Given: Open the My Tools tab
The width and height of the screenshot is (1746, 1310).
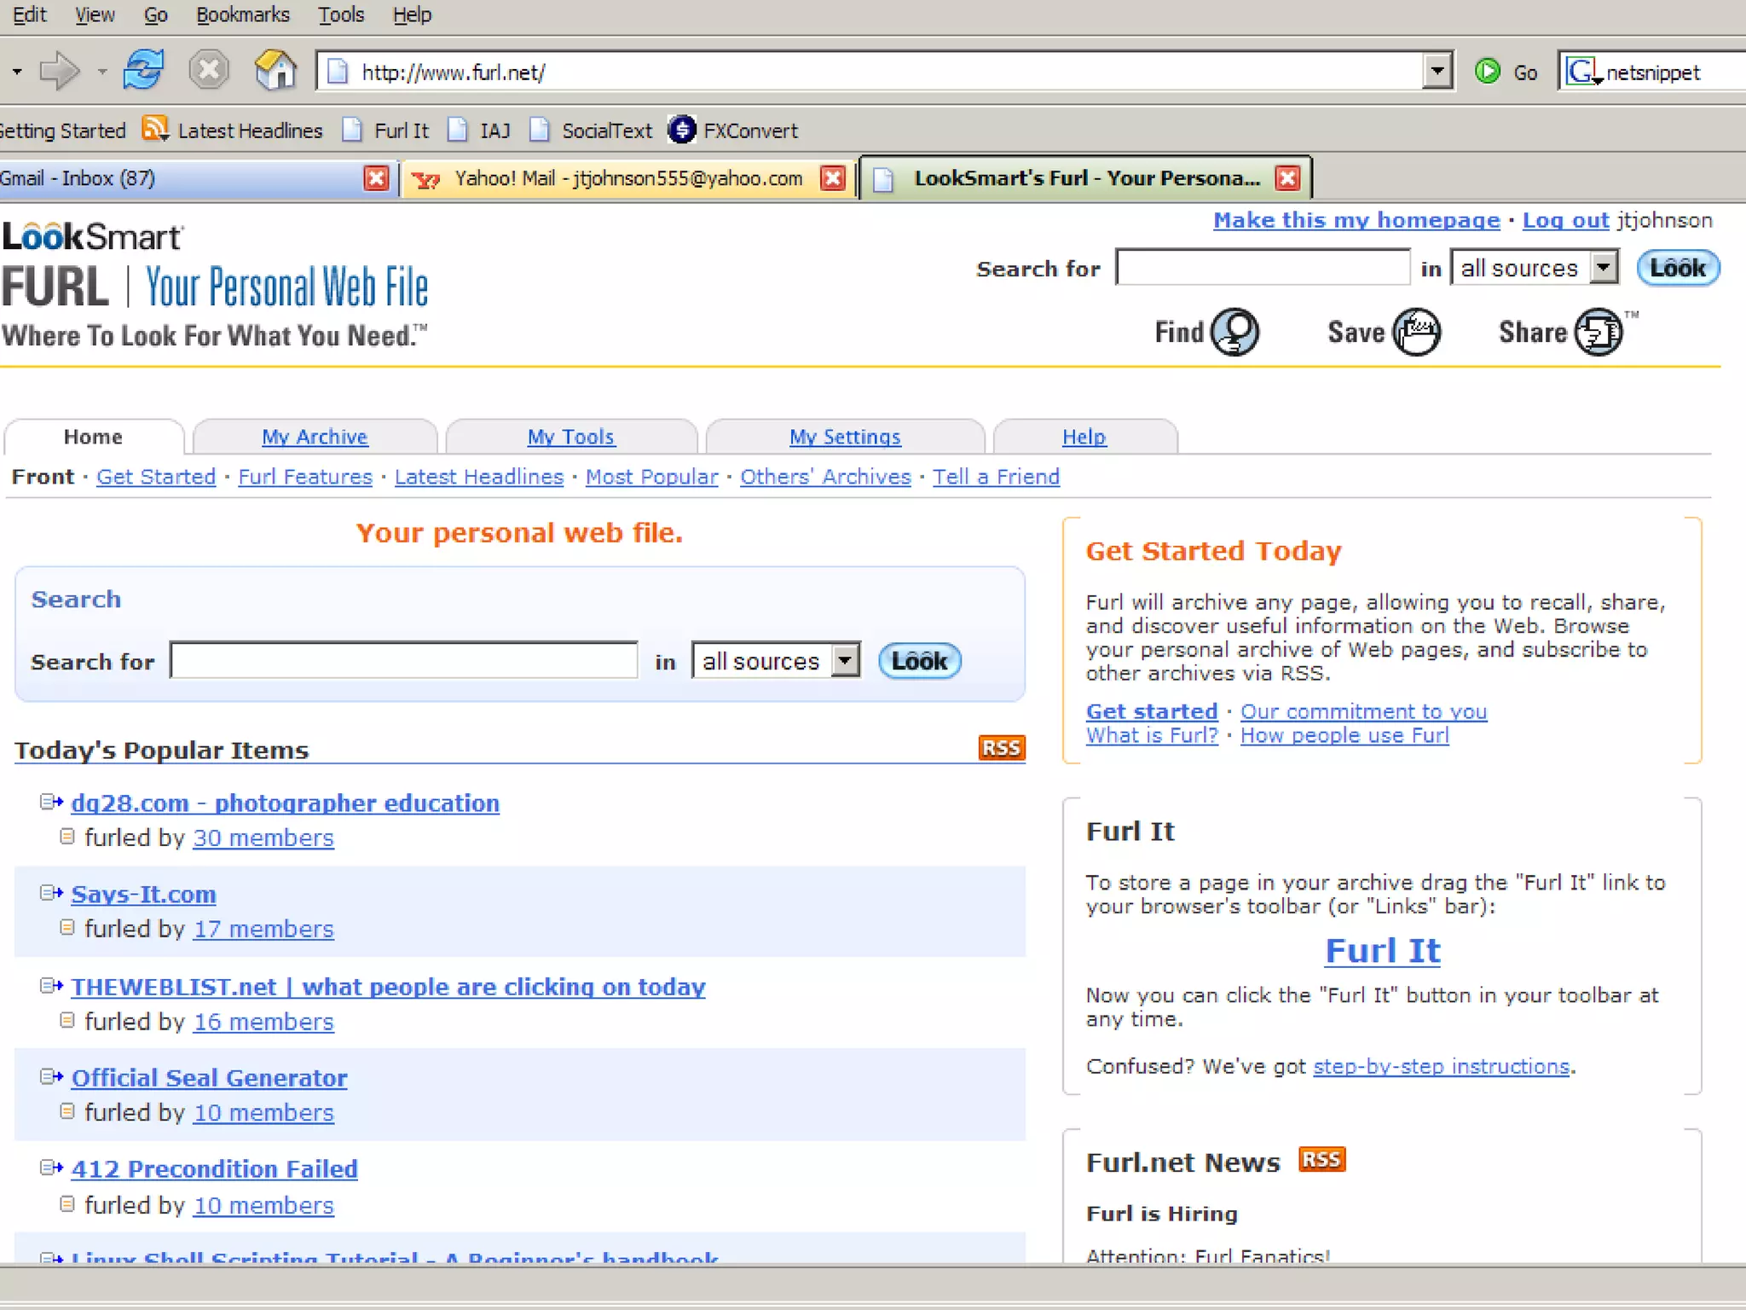Looking at the screenshot, I should [x=570, y=437].
